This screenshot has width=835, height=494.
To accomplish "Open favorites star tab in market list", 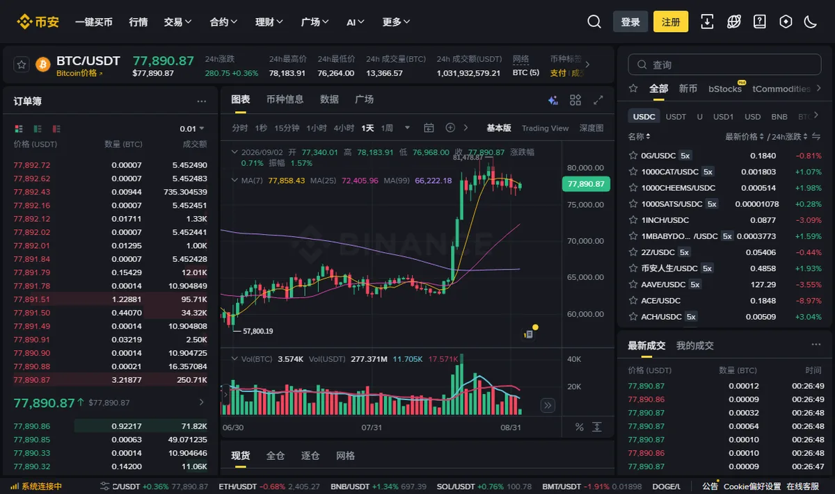I will coord(633,88).
